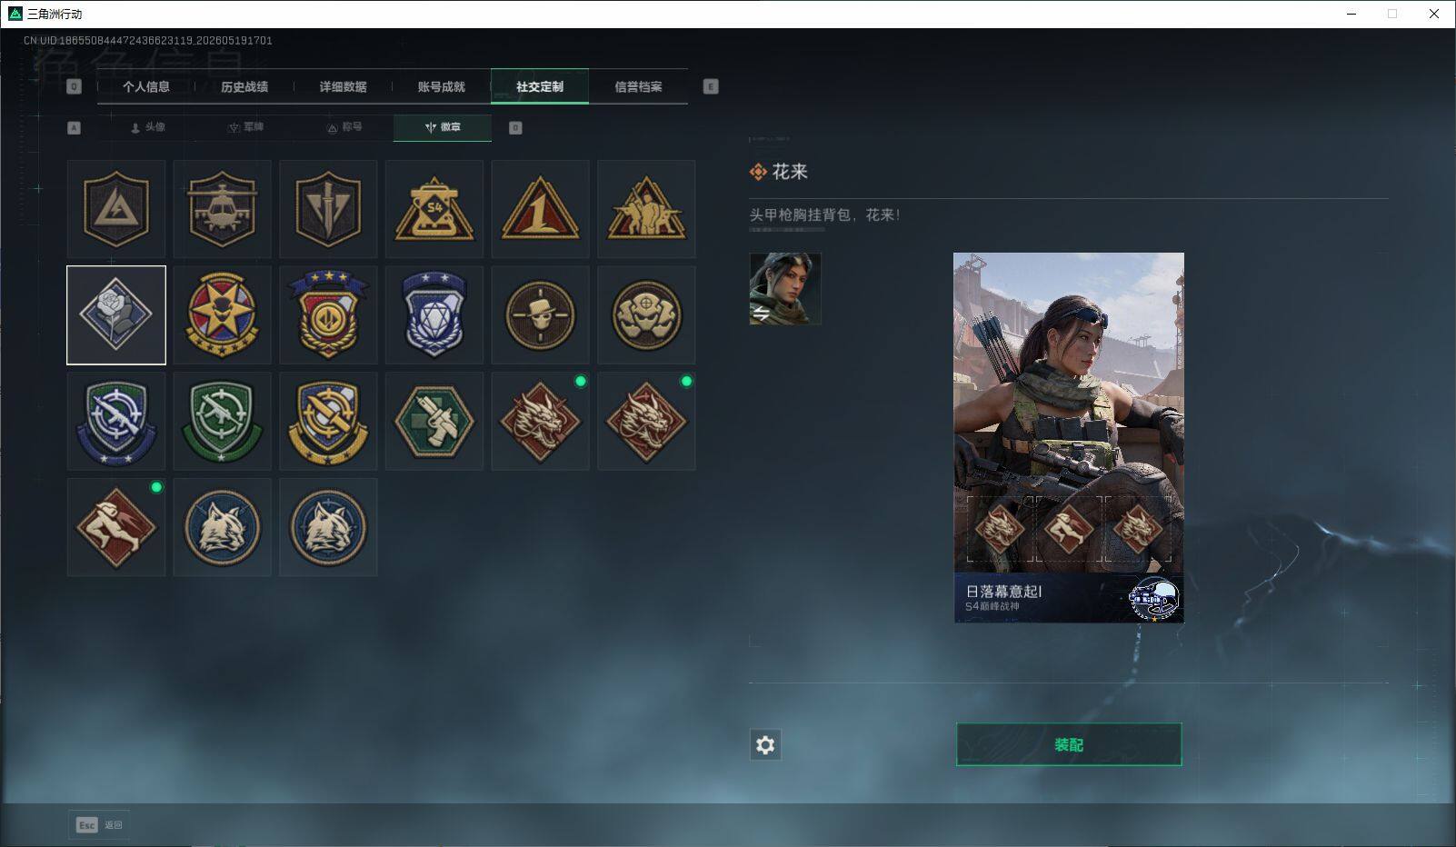Click the tank emblem on the card title bar
The width and height of the screenshot is (1456, 847).
[x=1153, y=599]
